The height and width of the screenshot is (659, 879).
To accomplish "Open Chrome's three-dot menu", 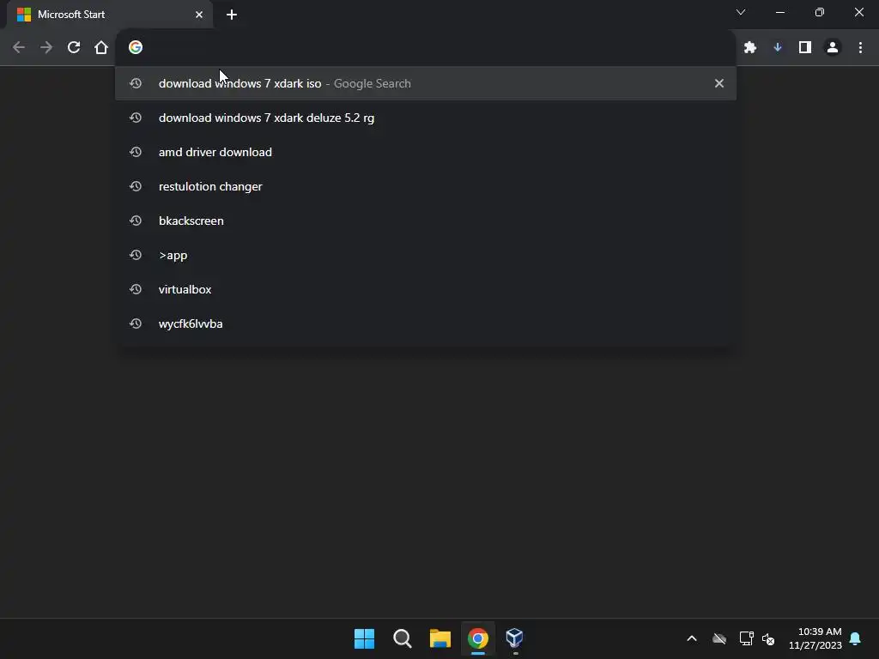I will tap(860, 48).
